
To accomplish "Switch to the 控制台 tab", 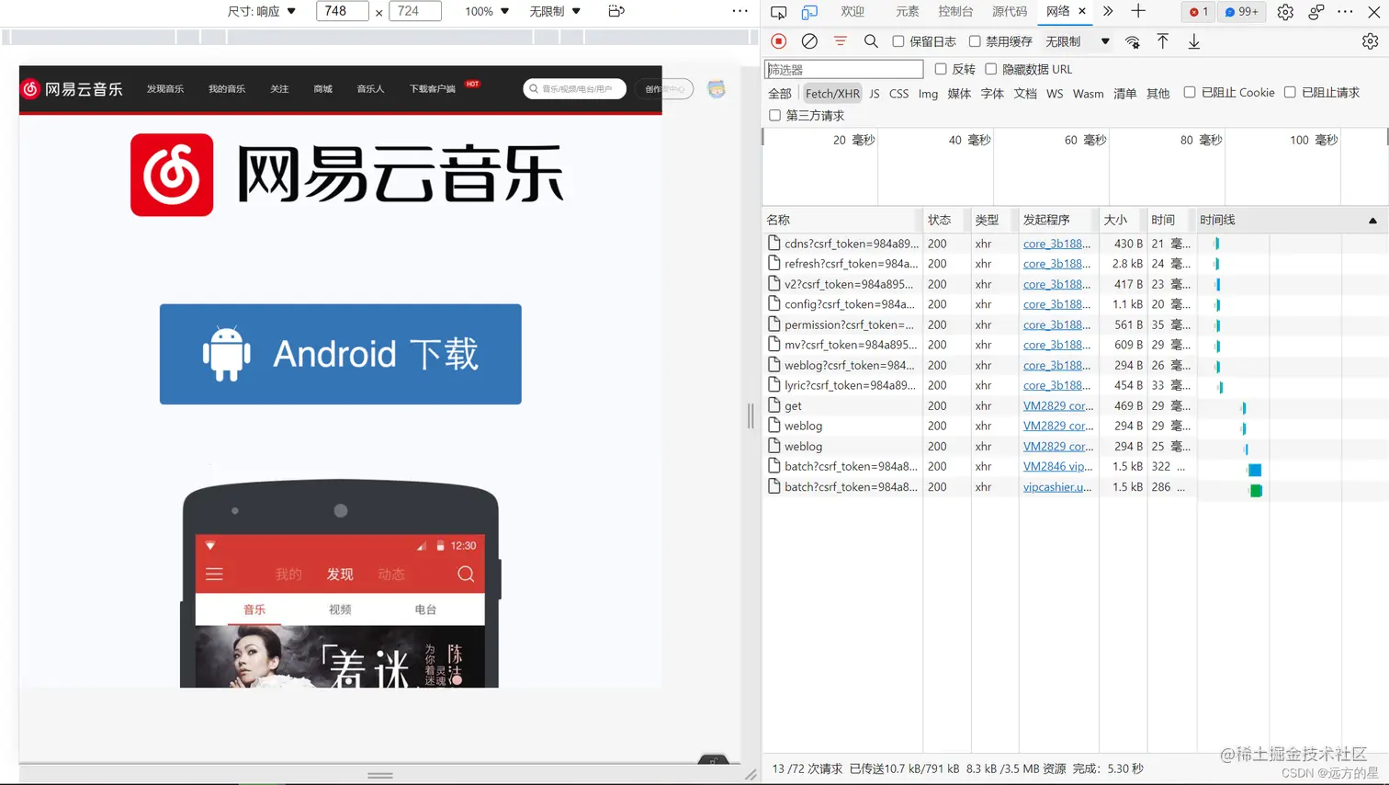I will click(x=955, y=11).
